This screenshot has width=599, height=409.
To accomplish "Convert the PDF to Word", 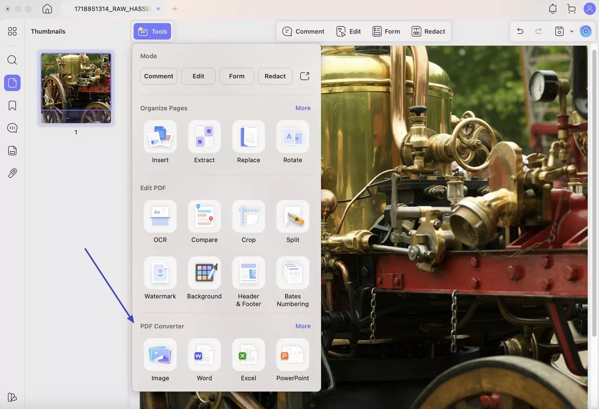I will coord(204,361).
